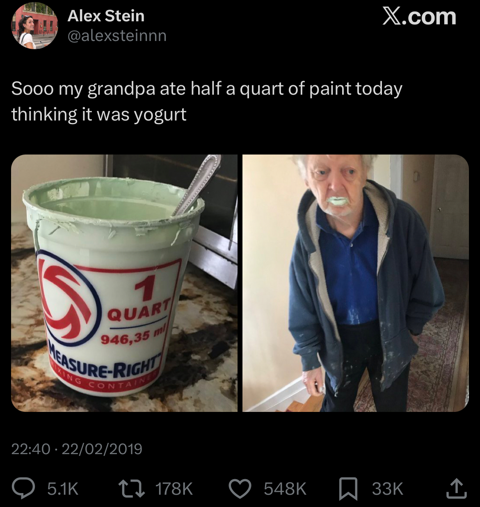Screen dimensions: 480x507
Task: Click the Alex Stein display name
Action: click(106, 16)
